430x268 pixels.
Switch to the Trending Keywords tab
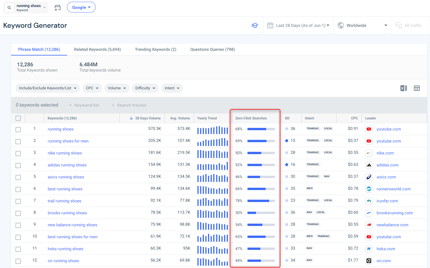(x=156, y=49)
